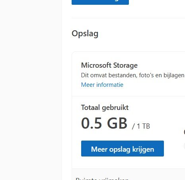
Task: Click the words Dit omvat in description
Action: click(94, 75)
